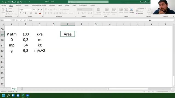This screenshot has height=98, width=175.
Task: Click the Orientation text angle icon
Action: tap(54, 10)
